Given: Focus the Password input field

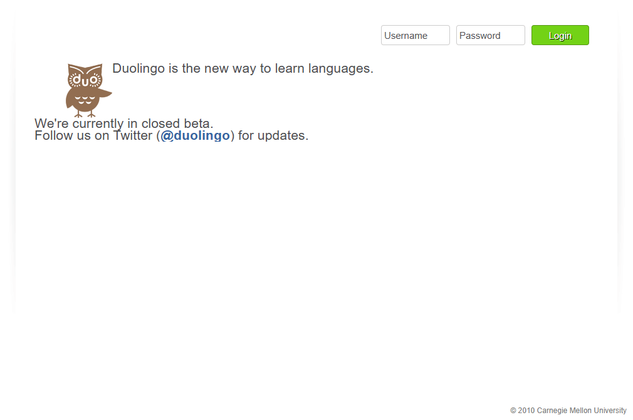Looking at the screenshot, I should coord(490,35).
